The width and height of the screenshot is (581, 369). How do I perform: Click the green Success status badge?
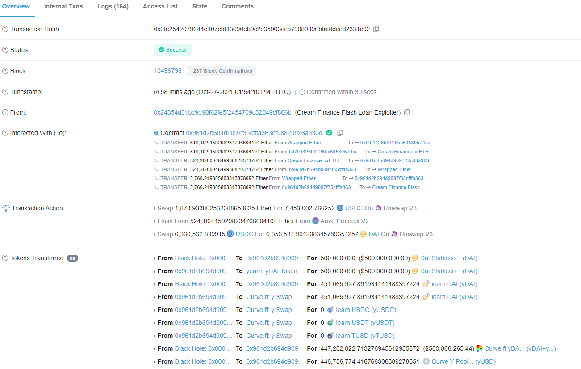coord(172,50)
